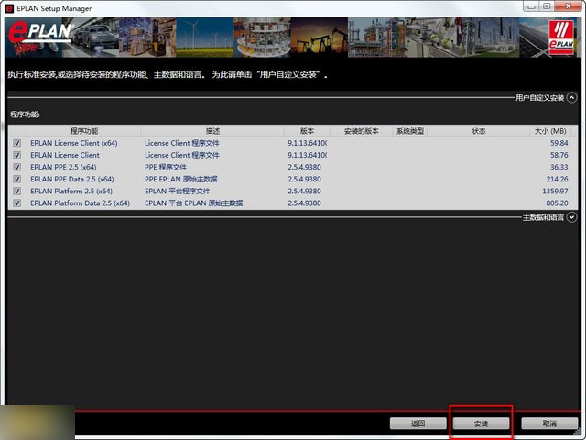This screenshot has height=440, width=586.
Task: Collapse the 用户自定义安装 section arrow
Action: (571, 98)
